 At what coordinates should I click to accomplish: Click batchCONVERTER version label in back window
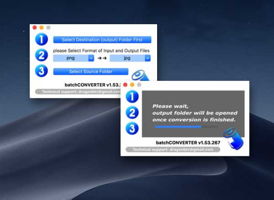(x=93, y=85)
